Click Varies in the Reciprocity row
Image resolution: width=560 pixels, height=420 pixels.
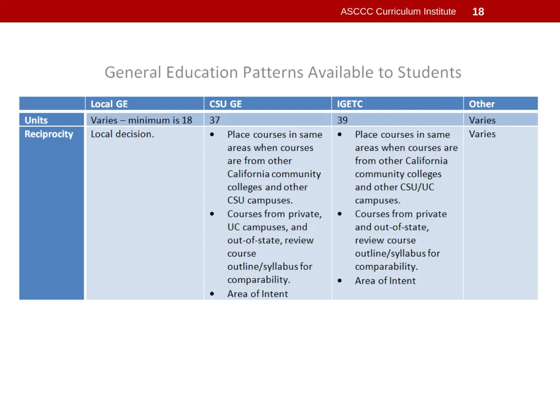(x=482, y=134)
